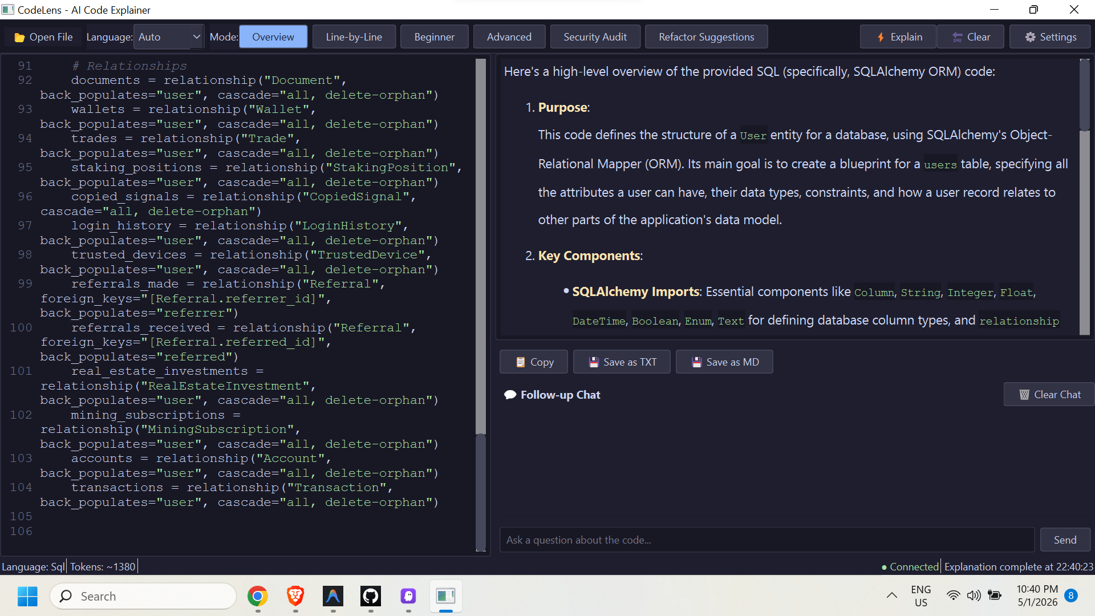Open the clock showing 10:40 PM
The width and height of the screenshot is (1095, 616).
point(1037,596)
